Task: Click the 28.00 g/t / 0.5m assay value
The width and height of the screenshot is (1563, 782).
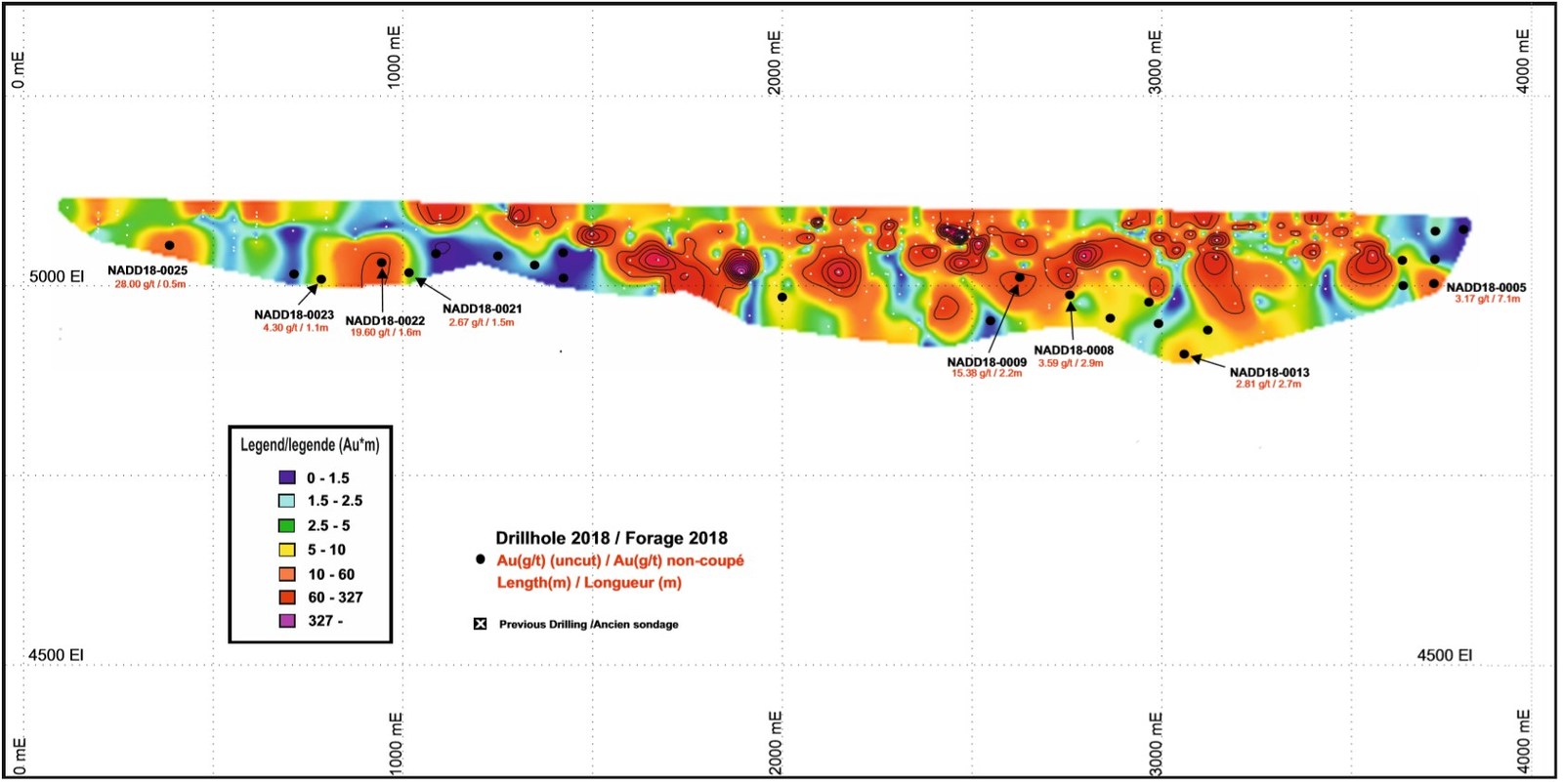Action: (x=150, y=284)
